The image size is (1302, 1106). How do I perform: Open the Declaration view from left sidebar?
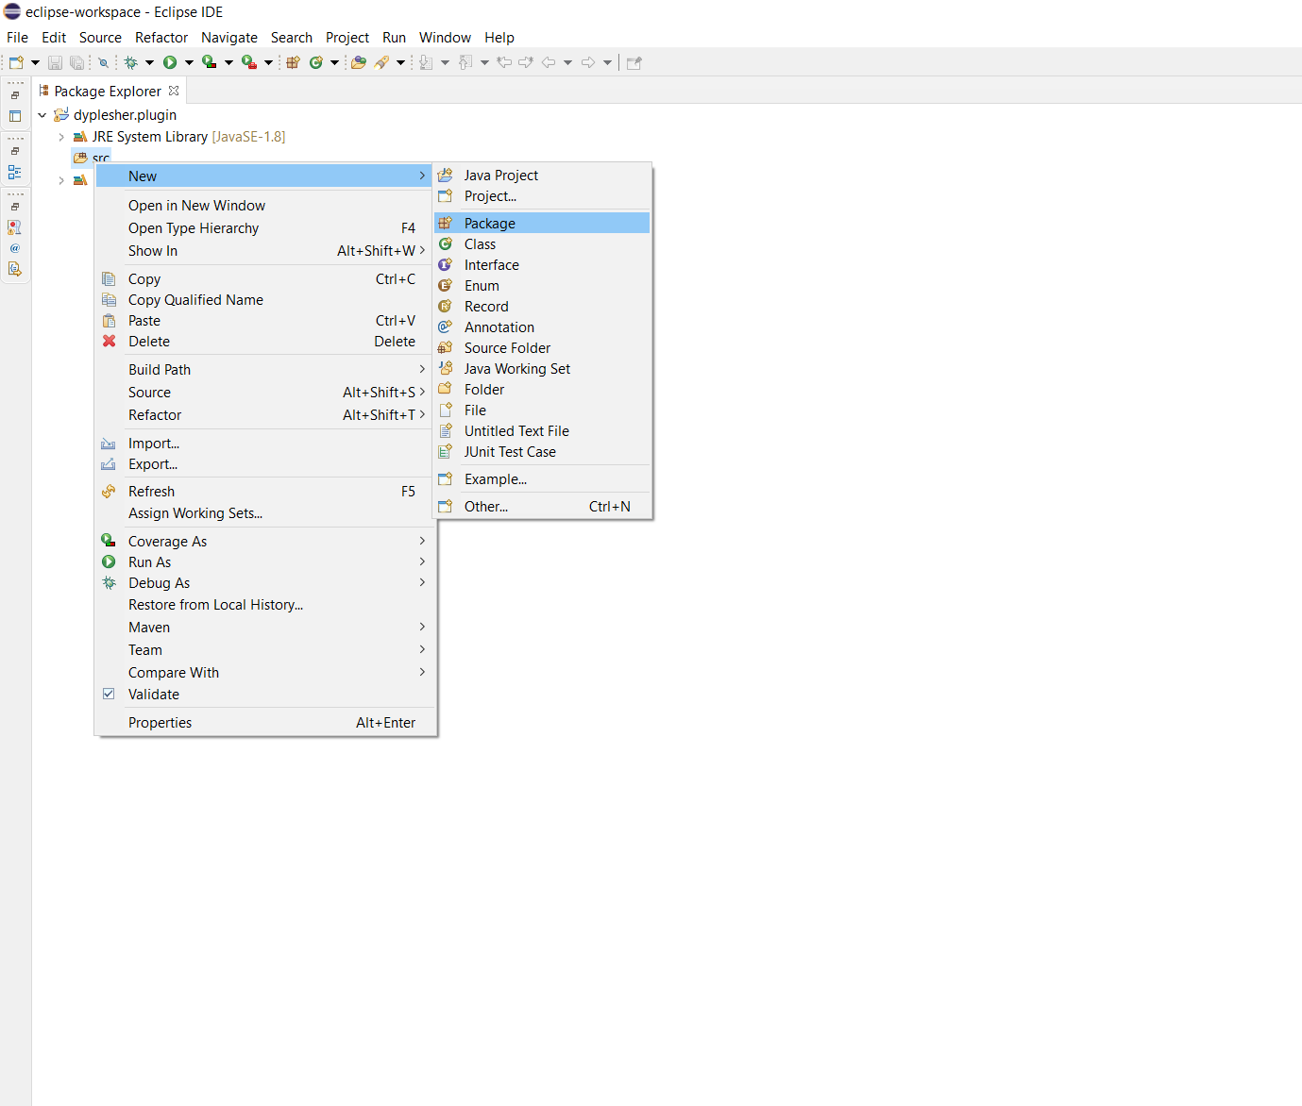point(14,269)
